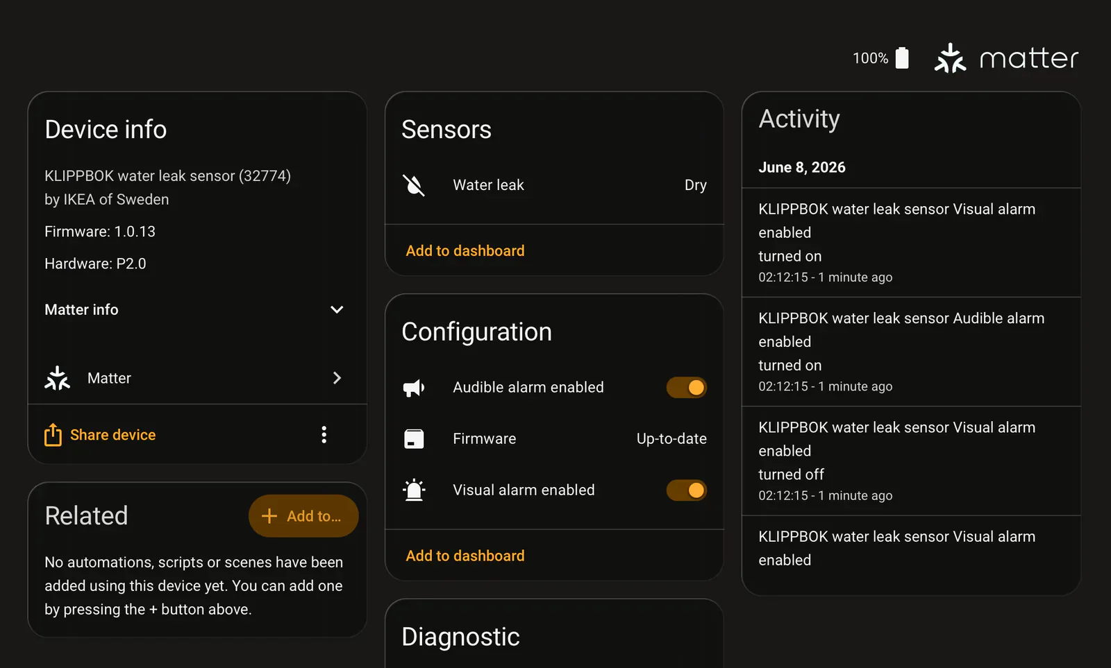Click the June 8, 2026 activity date
The image size is (1111, 668).
[x=802, y=167]
